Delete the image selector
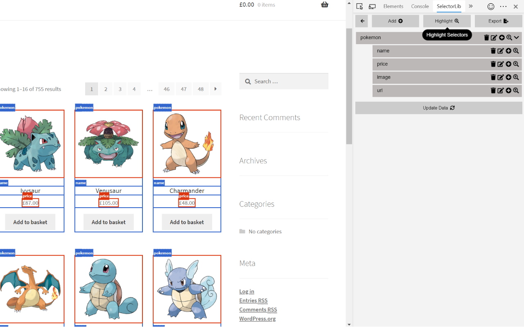524x327 pixels. pyautogui.click(x=493, y=77)
